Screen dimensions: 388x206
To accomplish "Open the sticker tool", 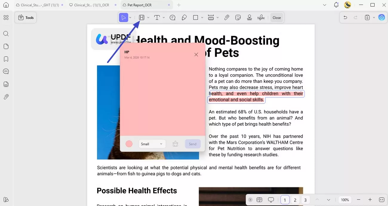I will (238, 18).
